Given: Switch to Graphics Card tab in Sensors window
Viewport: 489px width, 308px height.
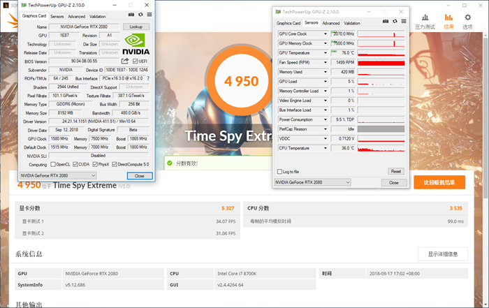Looking at the screenshot, I should [x=288, y=23].
